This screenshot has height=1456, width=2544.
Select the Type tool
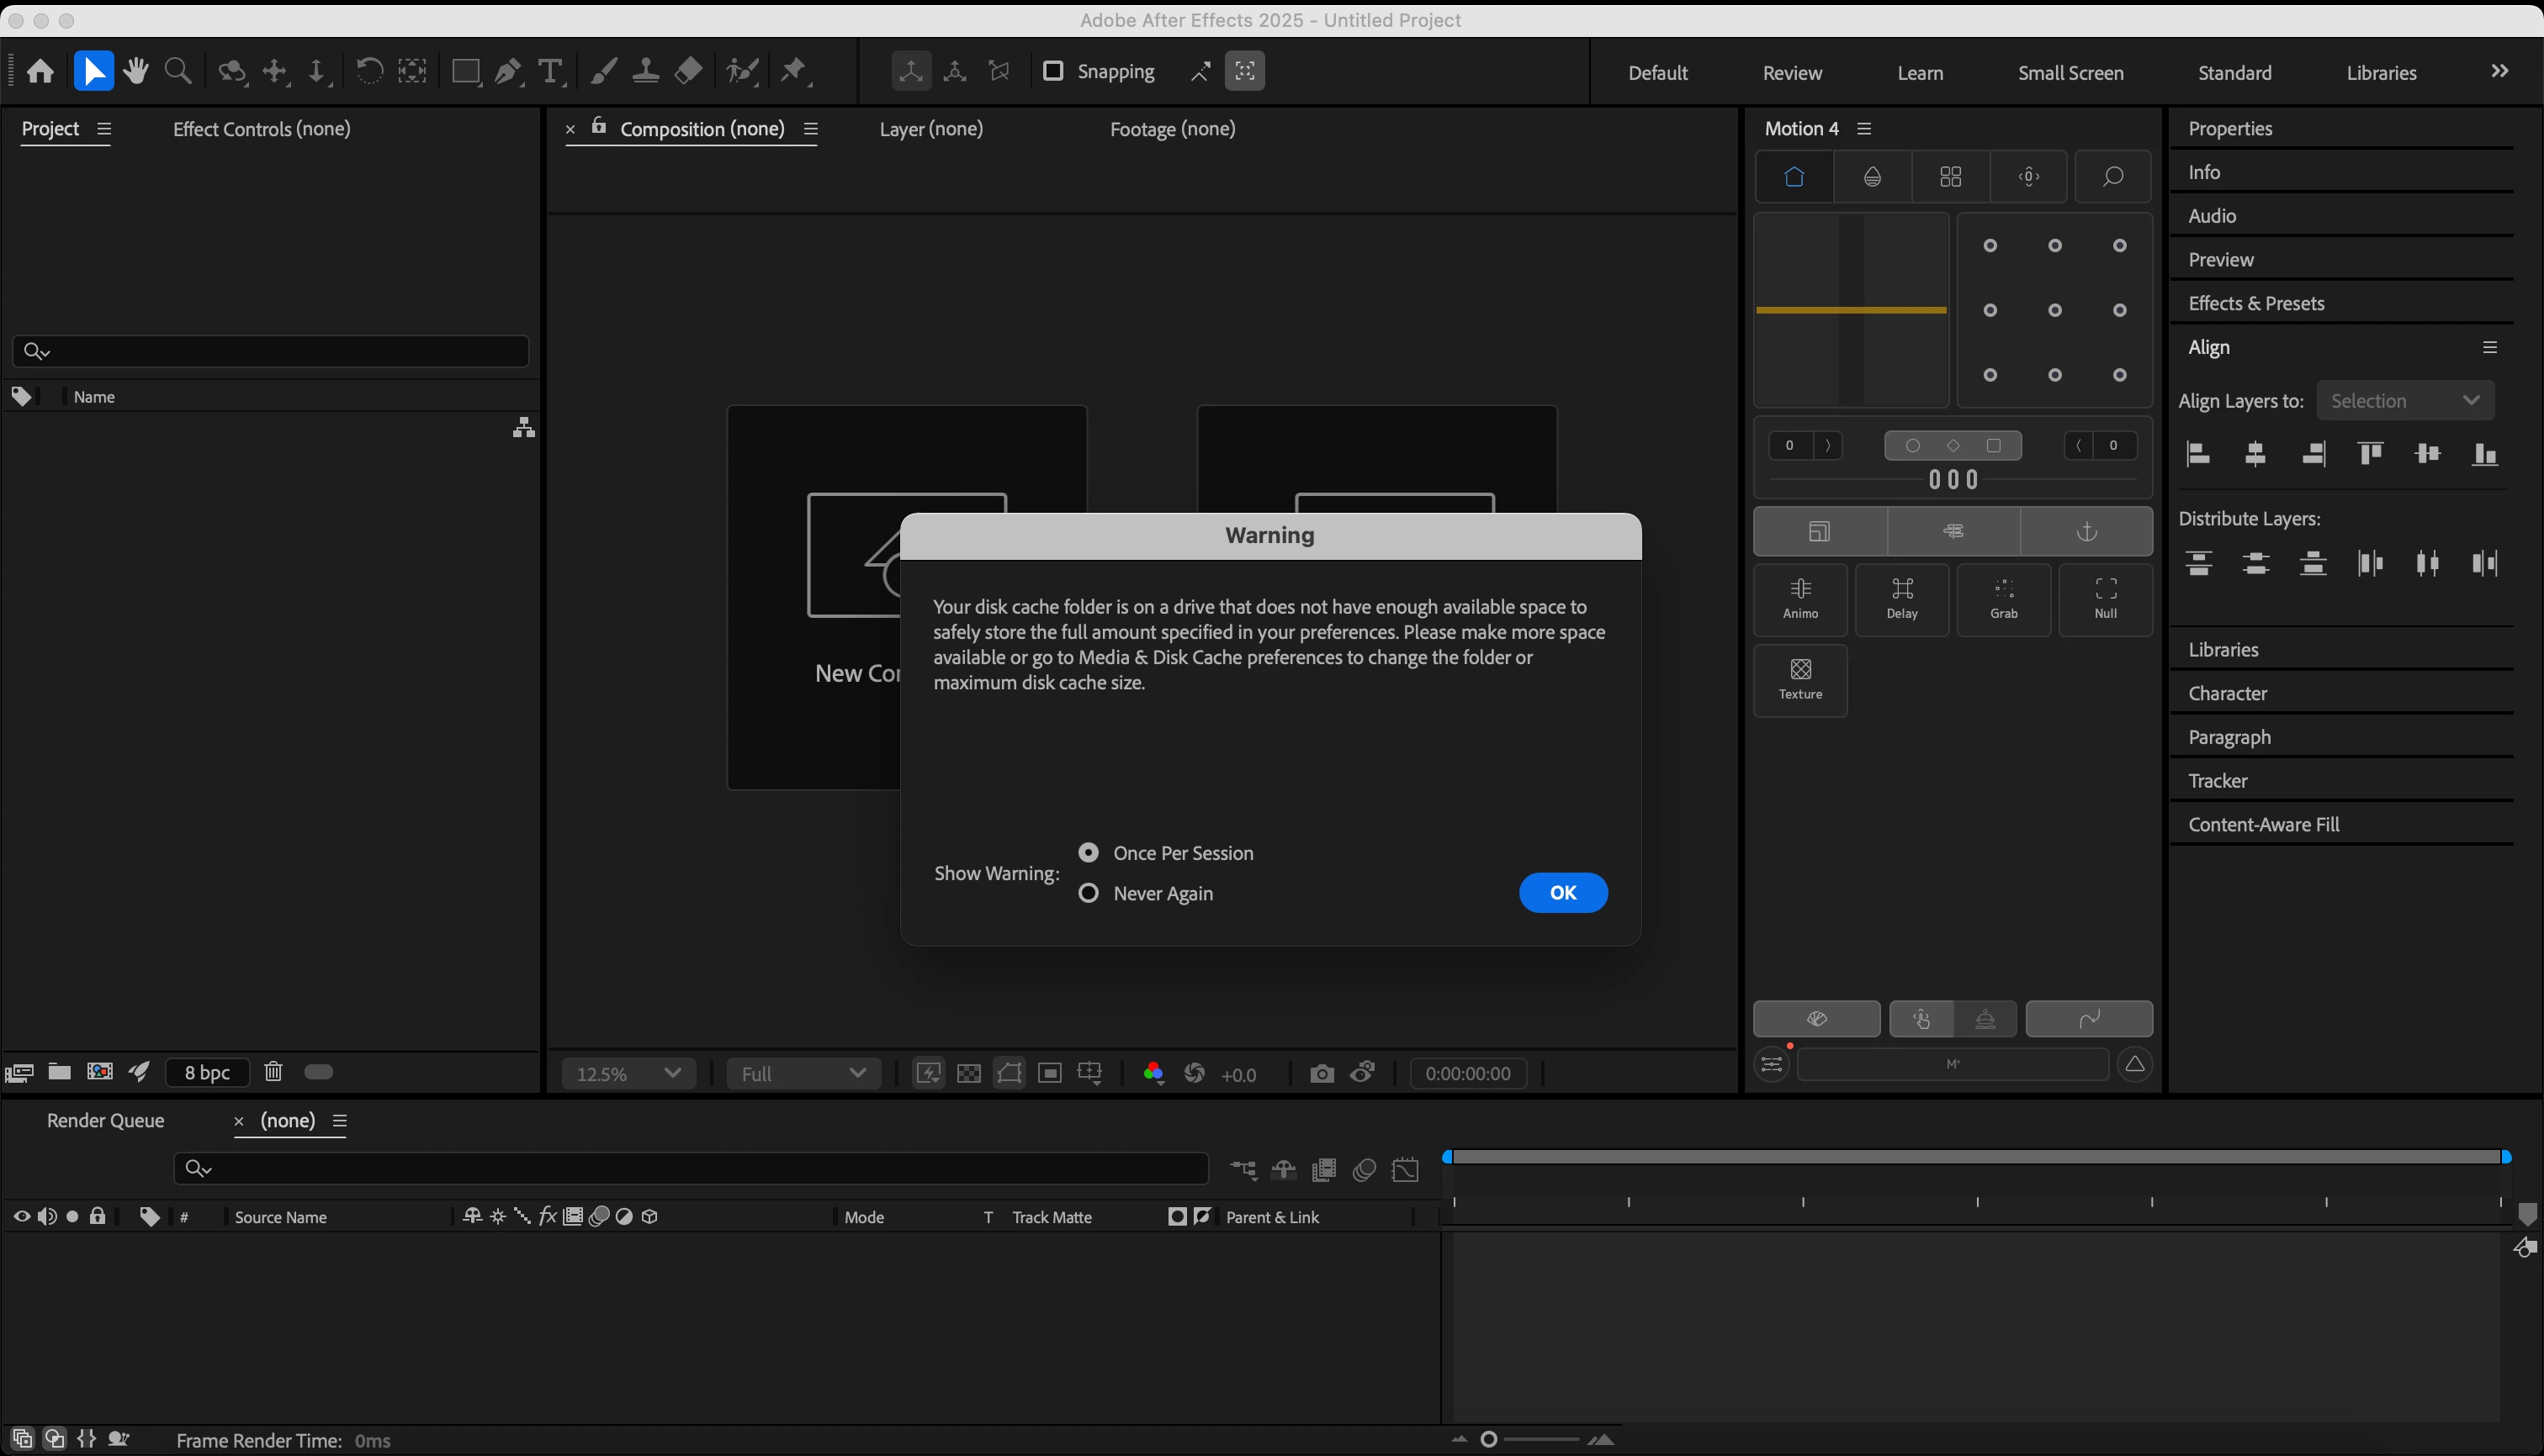[549, 71]
